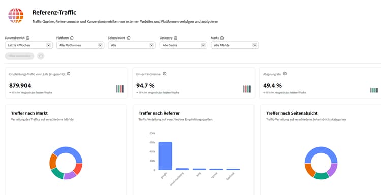The height and width of the screenshot is (195, 381).
Task: Click the disabled Filter anwenden button
Action: click(x=19, y=56)
